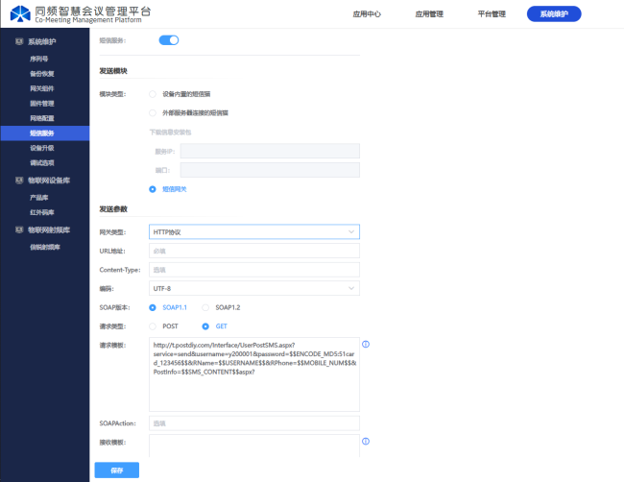This screenshot has width=625, height=482.
Task: Toggle the 短信服务 switch off
Action: 169,40
